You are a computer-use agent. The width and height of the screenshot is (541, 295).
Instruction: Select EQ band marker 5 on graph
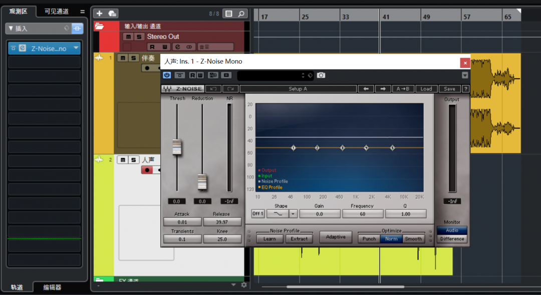pyautogui.click(x=392, y=148)
